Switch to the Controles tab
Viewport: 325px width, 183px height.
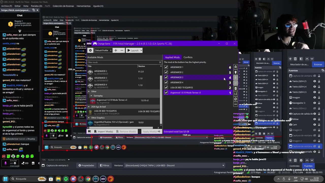tap(295, 166)
